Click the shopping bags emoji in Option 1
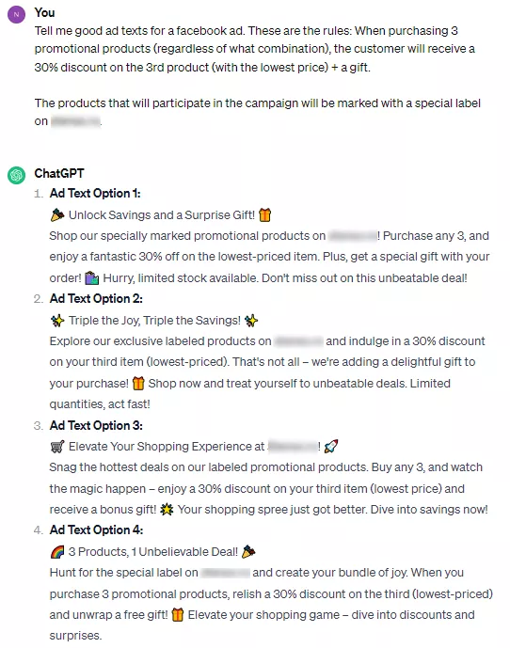 (92, 278)
